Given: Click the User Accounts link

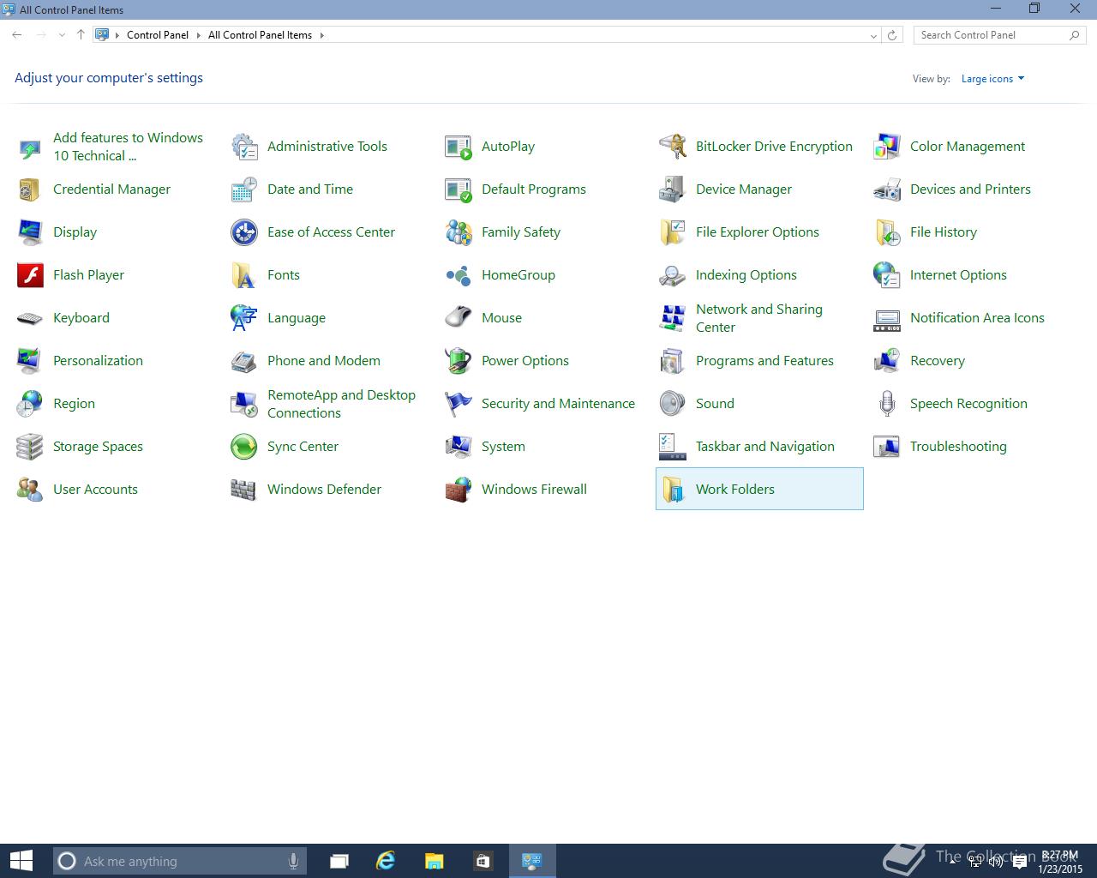Looking at the screenshot, I should click(x=95, y=490).
